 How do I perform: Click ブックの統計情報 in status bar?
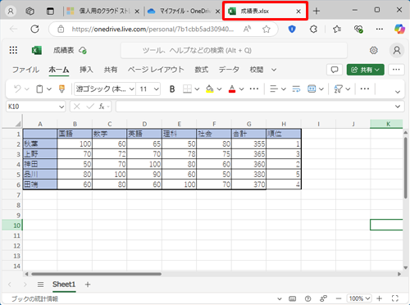(34, 298)
